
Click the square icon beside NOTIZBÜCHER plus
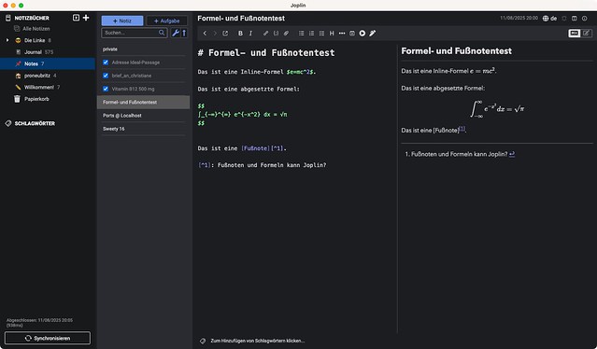(77, 18)
